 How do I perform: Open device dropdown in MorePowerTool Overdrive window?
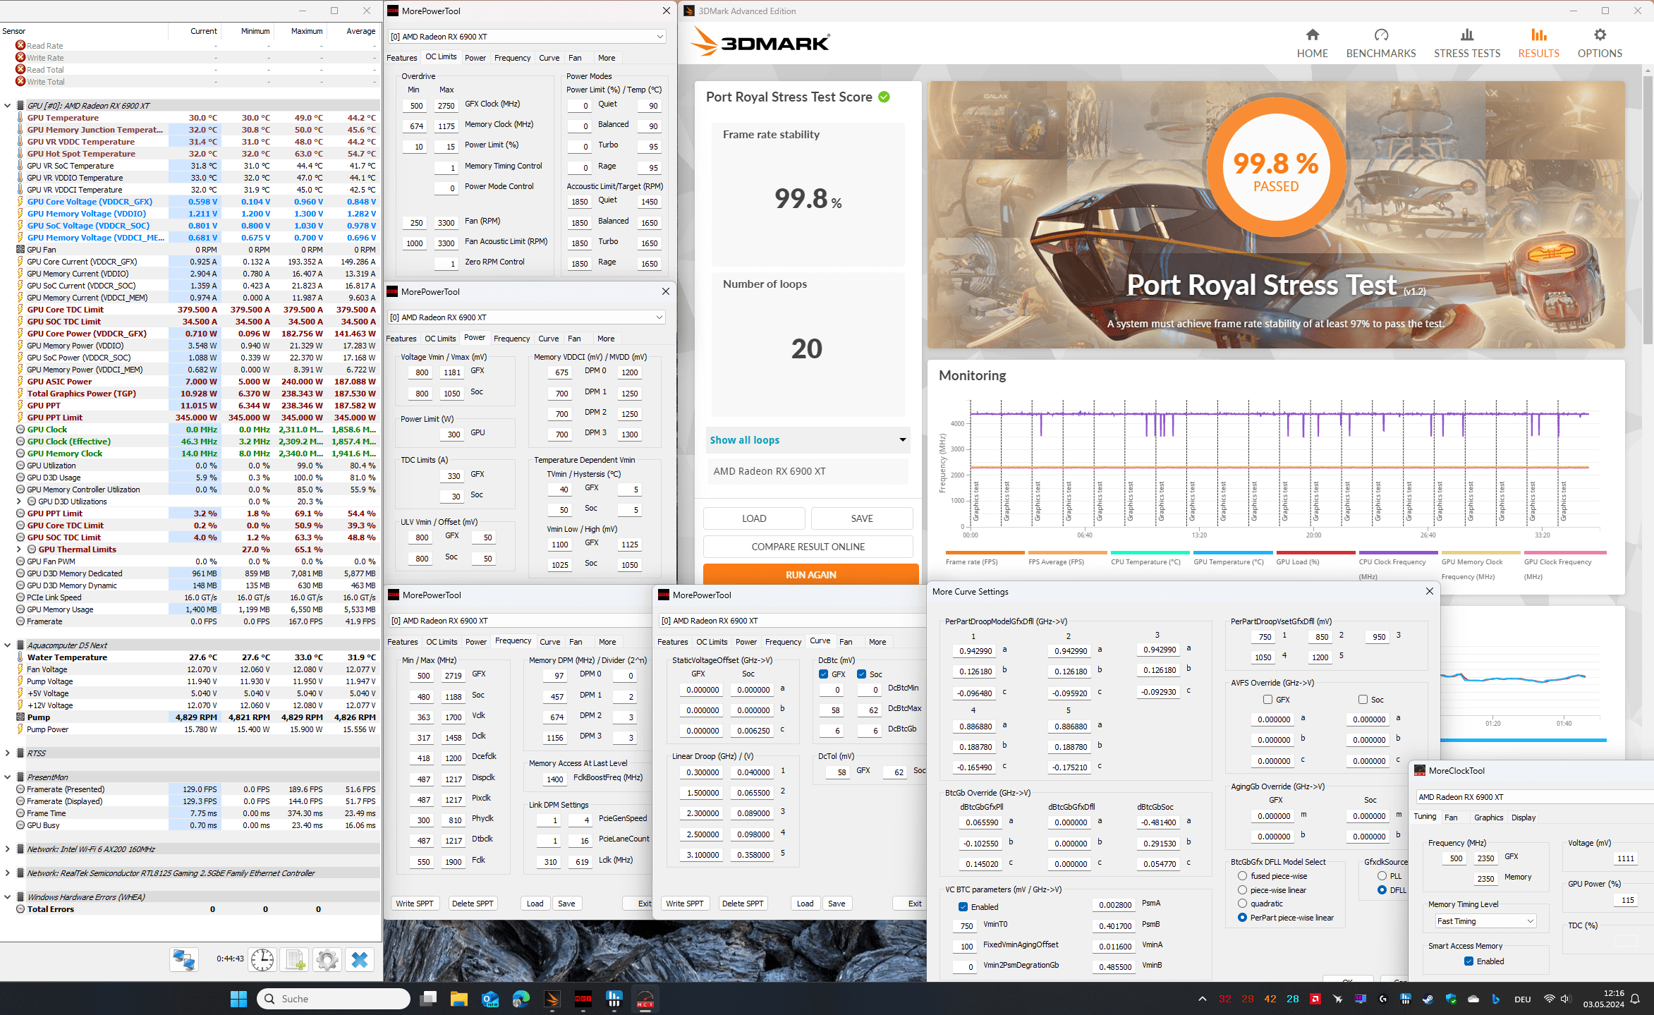pos(527,37)
